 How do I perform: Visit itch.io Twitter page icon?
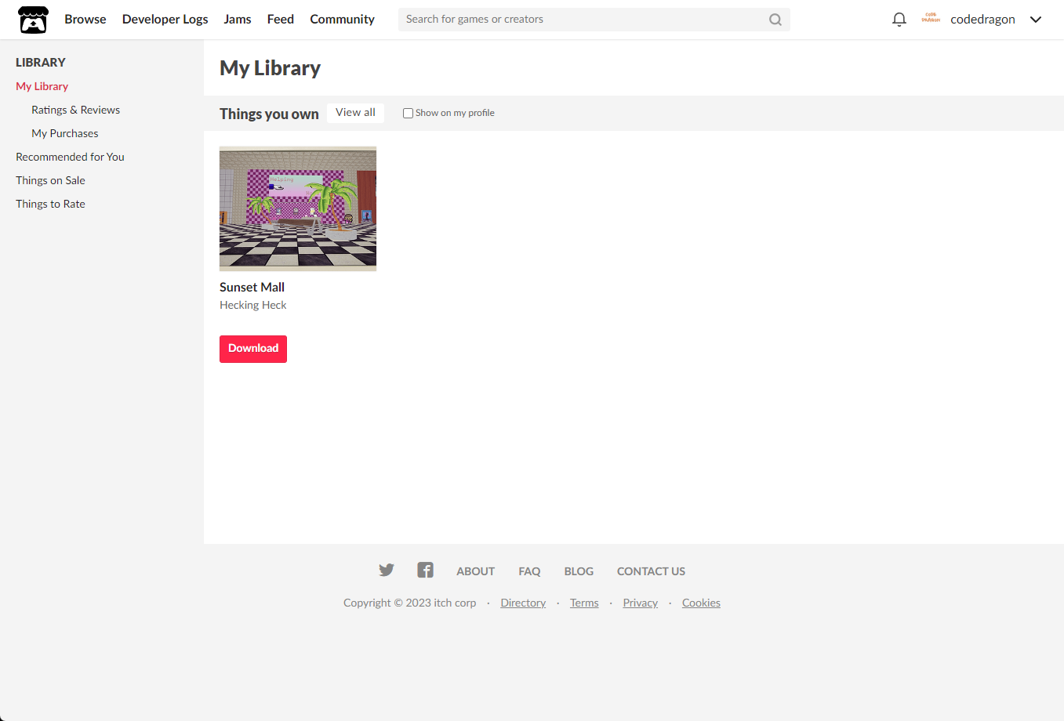(x=387, y=570)
